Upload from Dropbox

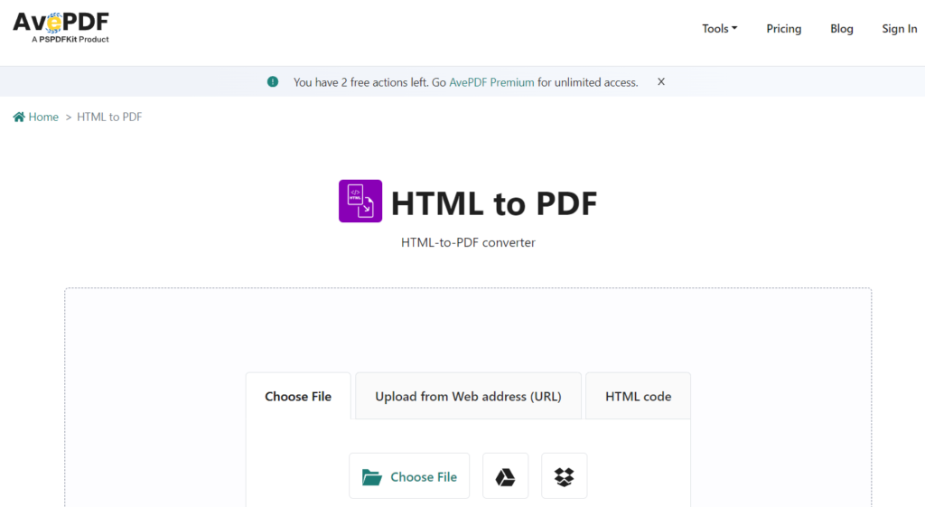pos(565,476)
